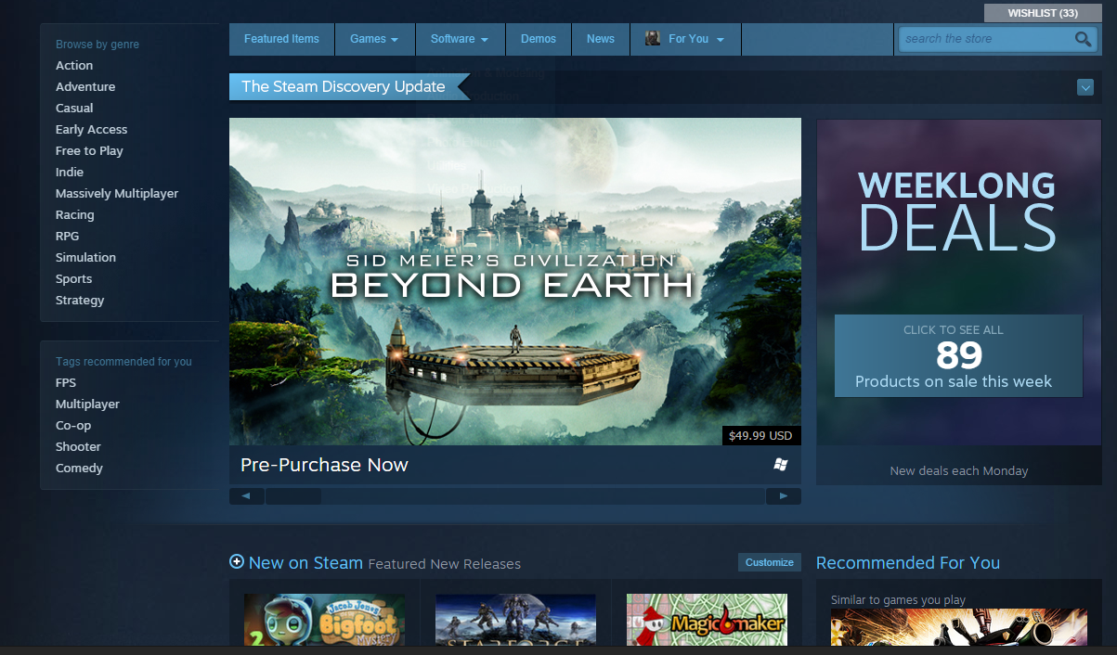Image resolution: width=1117 pixels, height=655 pixels.
Task: Open the Magic Maker thumbnail
Action: tap(707, 620)
